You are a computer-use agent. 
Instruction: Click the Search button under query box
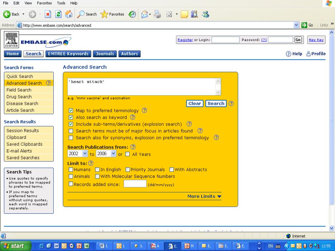(216, 104)
